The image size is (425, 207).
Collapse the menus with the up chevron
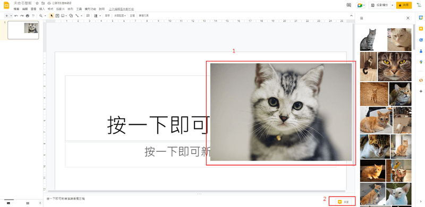click(x=352, y=16)
